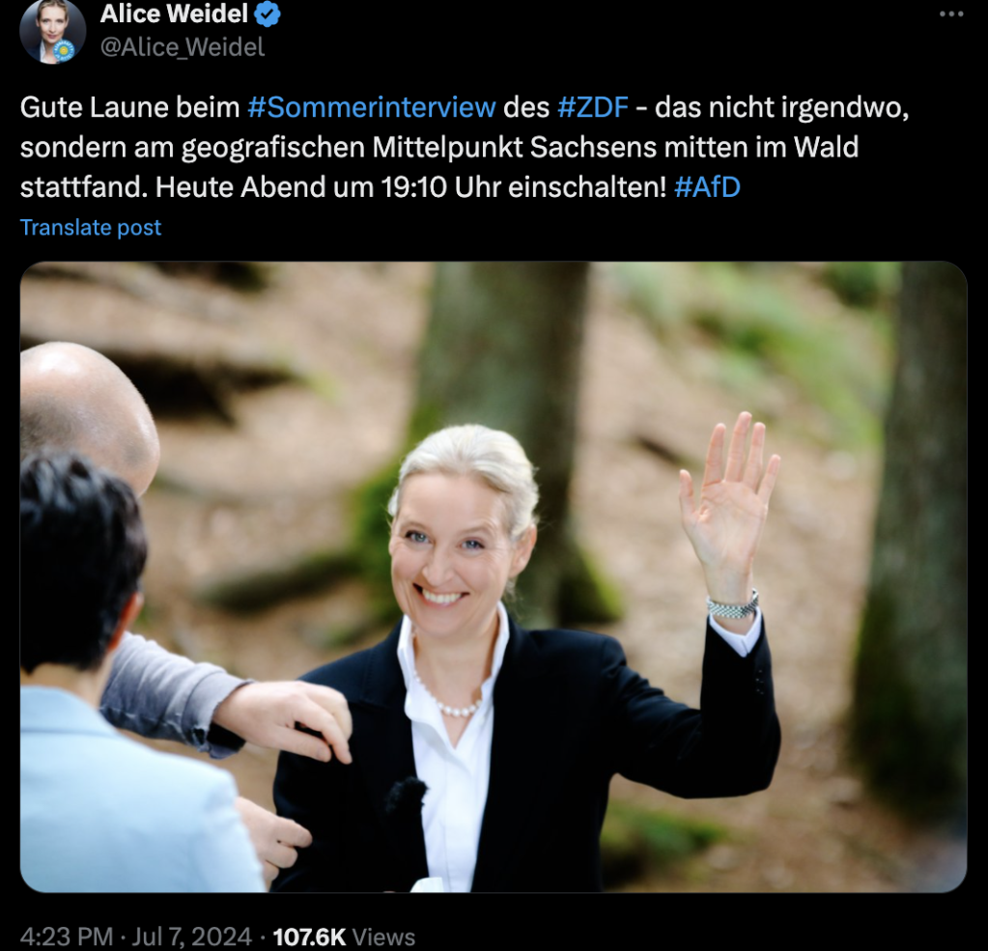Open the attached forest interview photo
This screenshot has width=988, height=951.
(494, 576)
